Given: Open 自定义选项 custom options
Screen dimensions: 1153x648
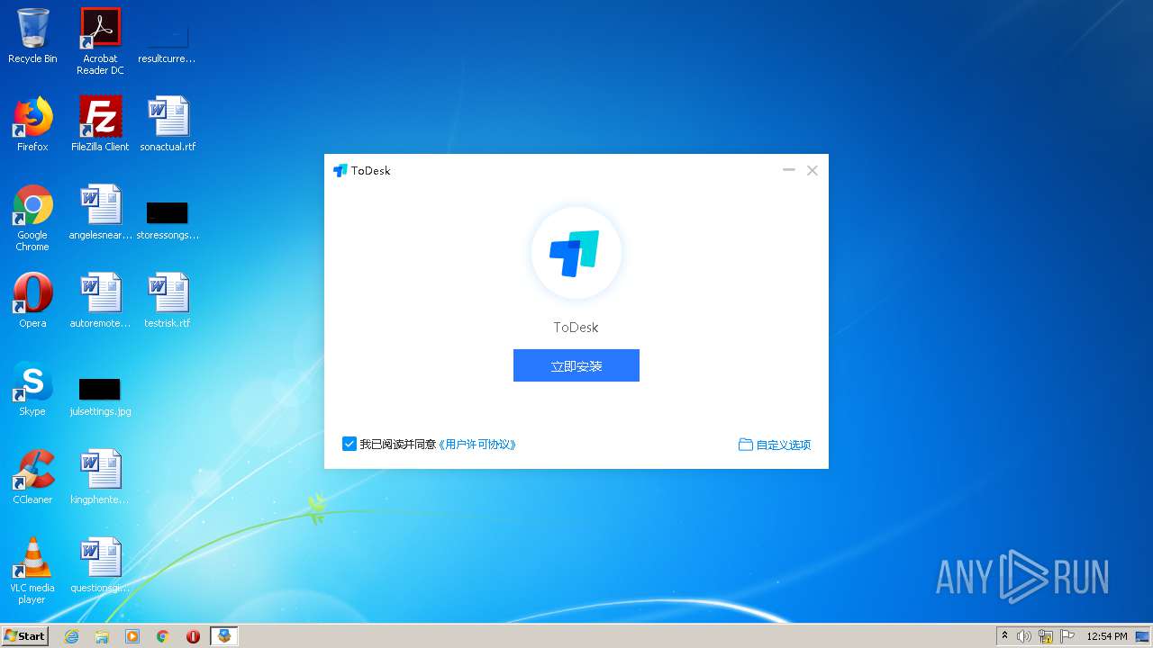Looking at the screenshot, I should [775, 445].
